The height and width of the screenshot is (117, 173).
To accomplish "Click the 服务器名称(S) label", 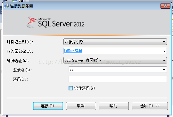I will [20, 51].
